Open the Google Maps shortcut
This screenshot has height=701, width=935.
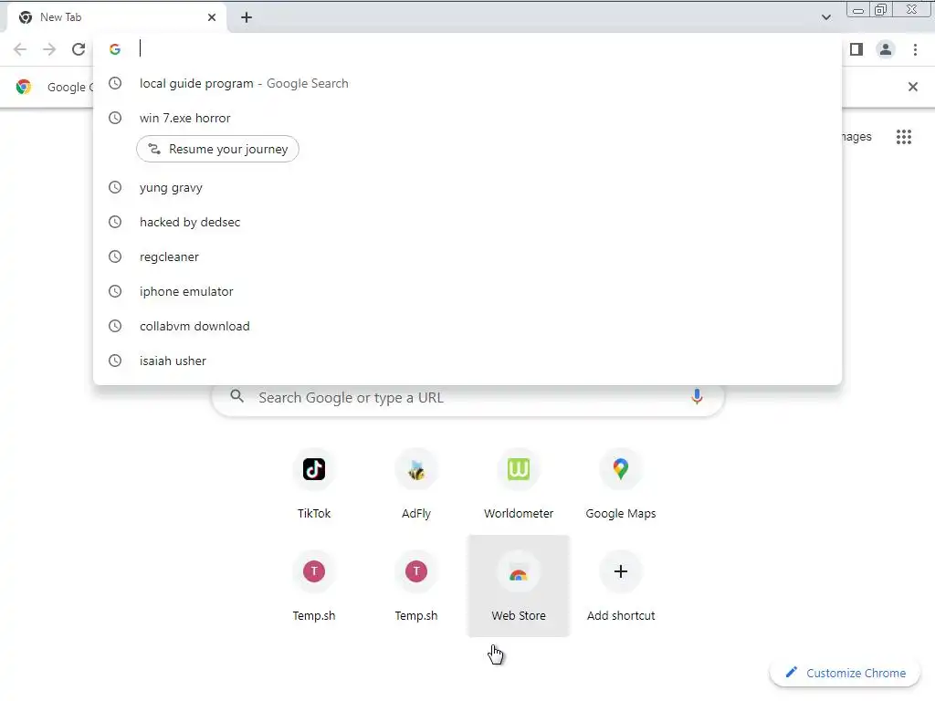[x=621, y=484]
